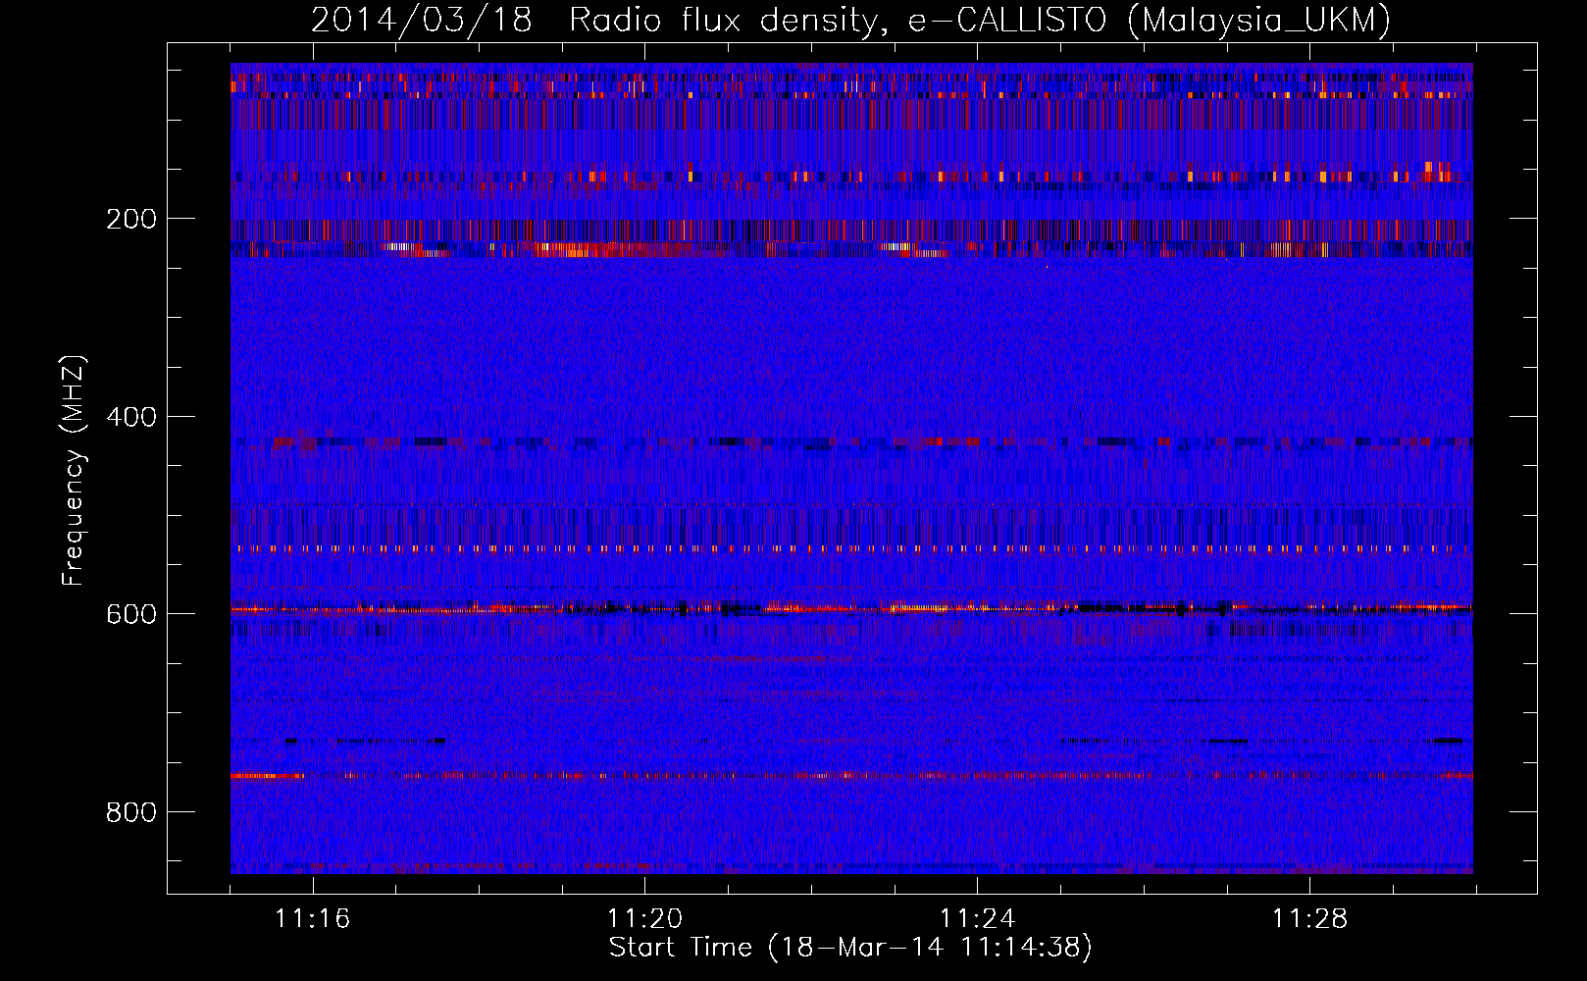Click the 'Frequency (MHZ)' axis label
Image resolution: width=1587 pixels, height=981 pixels.
(74, 471)
